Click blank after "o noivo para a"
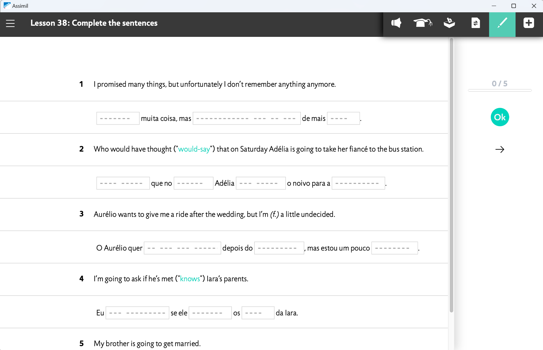 (x=358, y=183)
